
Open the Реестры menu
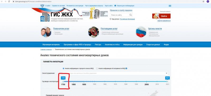tap(98, 44)
